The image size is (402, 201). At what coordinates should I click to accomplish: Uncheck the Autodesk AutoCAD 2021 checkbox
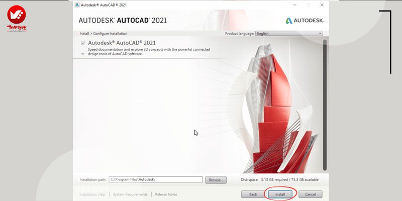(x=82, y=43)
